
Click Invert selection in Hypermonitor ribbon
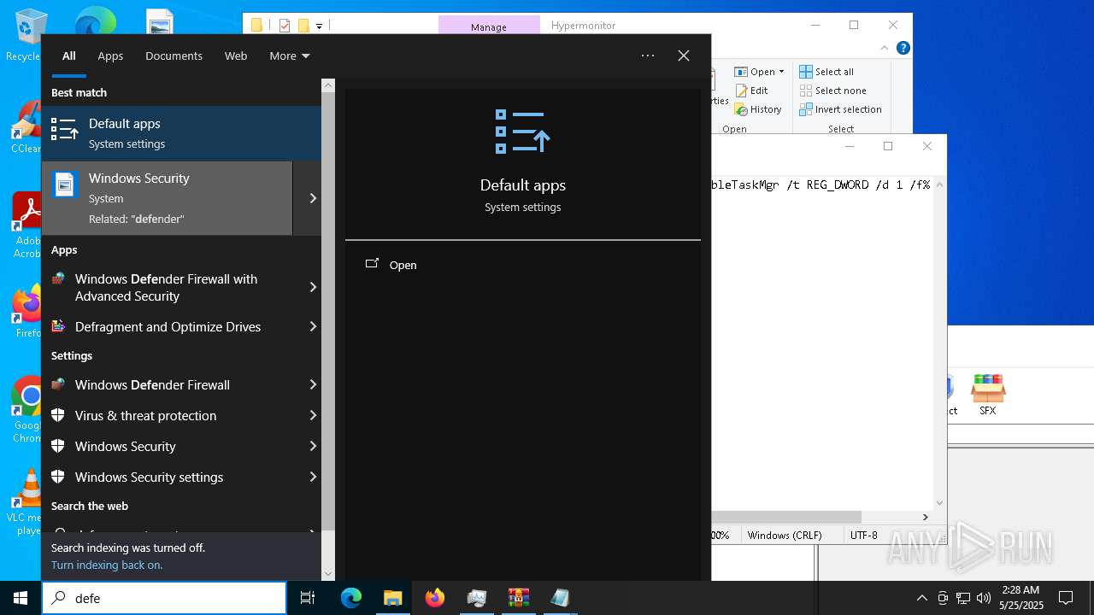(840, 109)
